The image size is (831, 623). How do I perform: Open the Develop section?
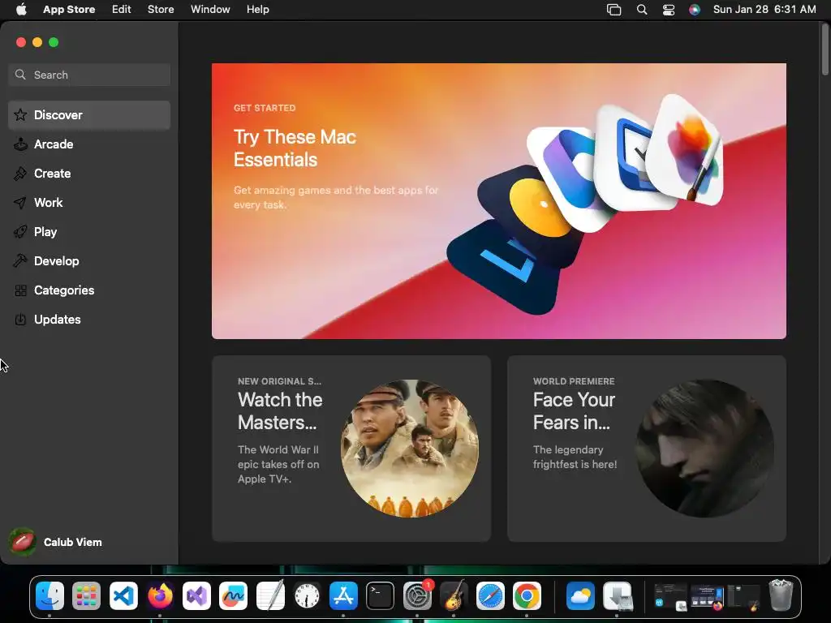pyautogui.click(x=89, y=260)
